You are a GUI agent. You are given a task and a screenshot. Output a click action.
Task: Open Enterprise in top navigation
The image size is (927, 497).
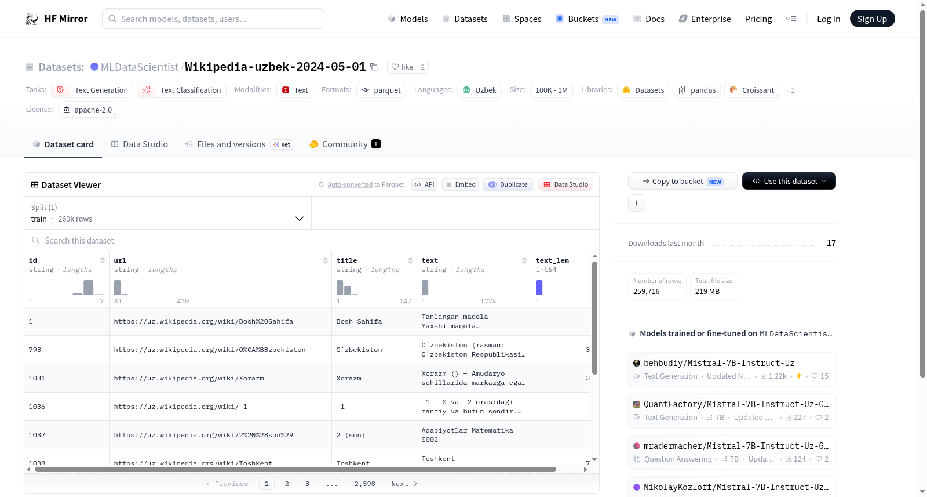coord(705,19)
